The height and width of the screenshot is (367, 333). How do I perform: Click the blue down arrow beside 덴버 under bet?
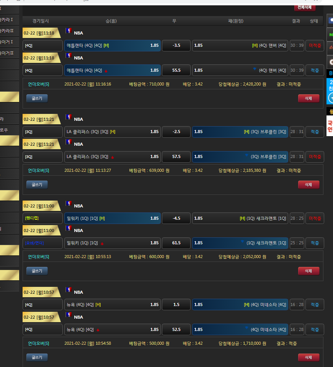(254, 69)
